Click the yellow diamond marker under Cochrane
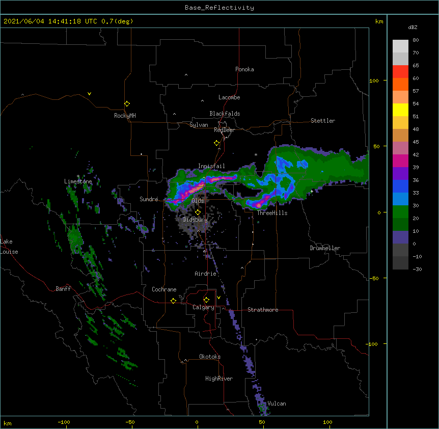Viewport: 439px width, 429px height. [173, 301]
